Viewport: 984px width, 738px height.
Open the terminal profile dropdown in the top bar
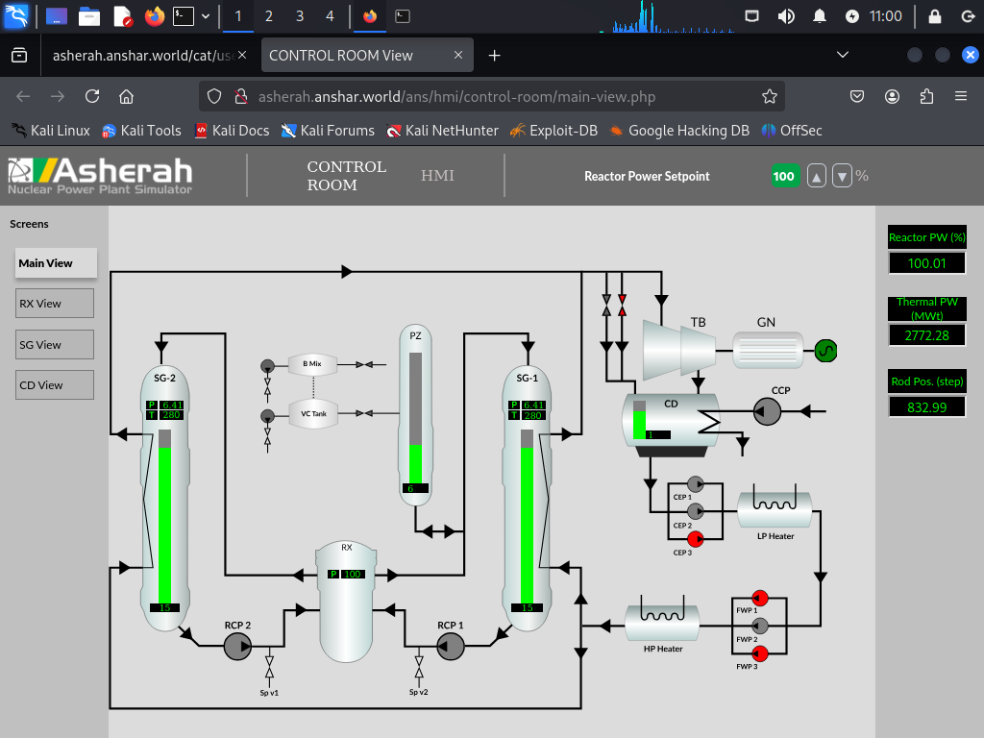click(x=204, y=16)
